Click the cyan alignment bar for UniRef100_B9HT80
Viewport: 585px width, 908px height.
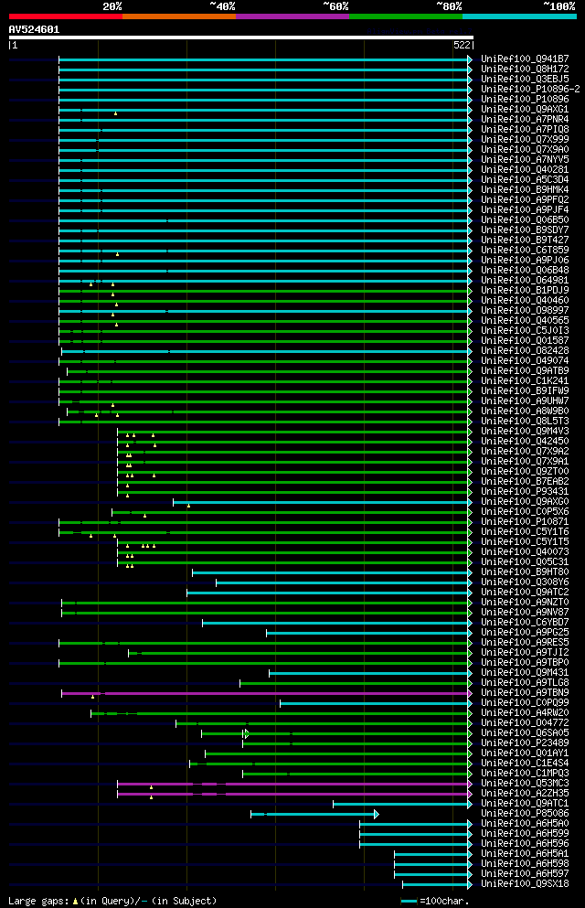(x=332, y=572)
